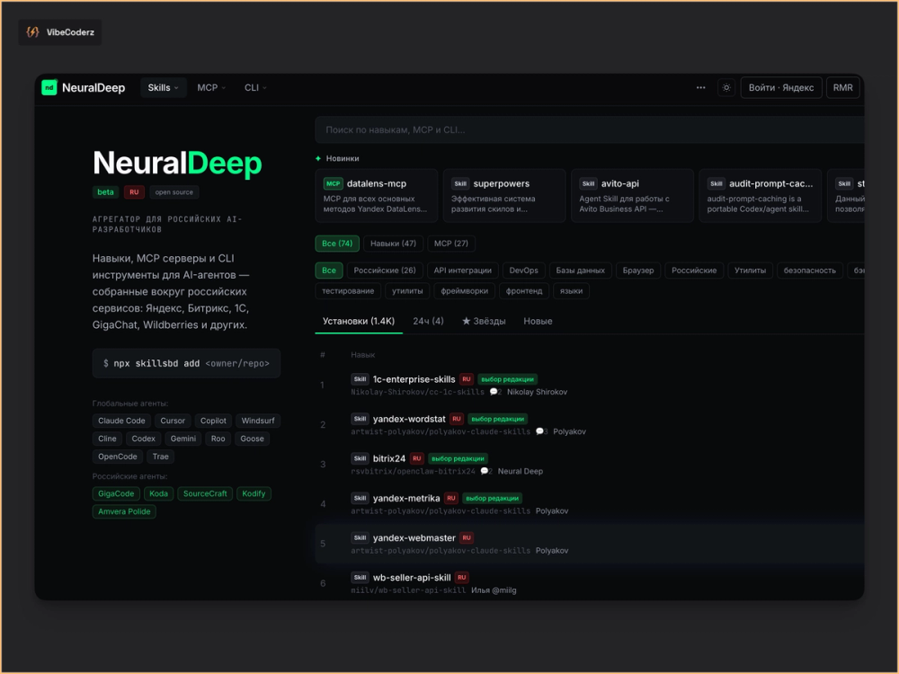This screenshot has height=674, width=899.
Task: Click the Skill badge on superpowers card
Action: pos(460,184)
